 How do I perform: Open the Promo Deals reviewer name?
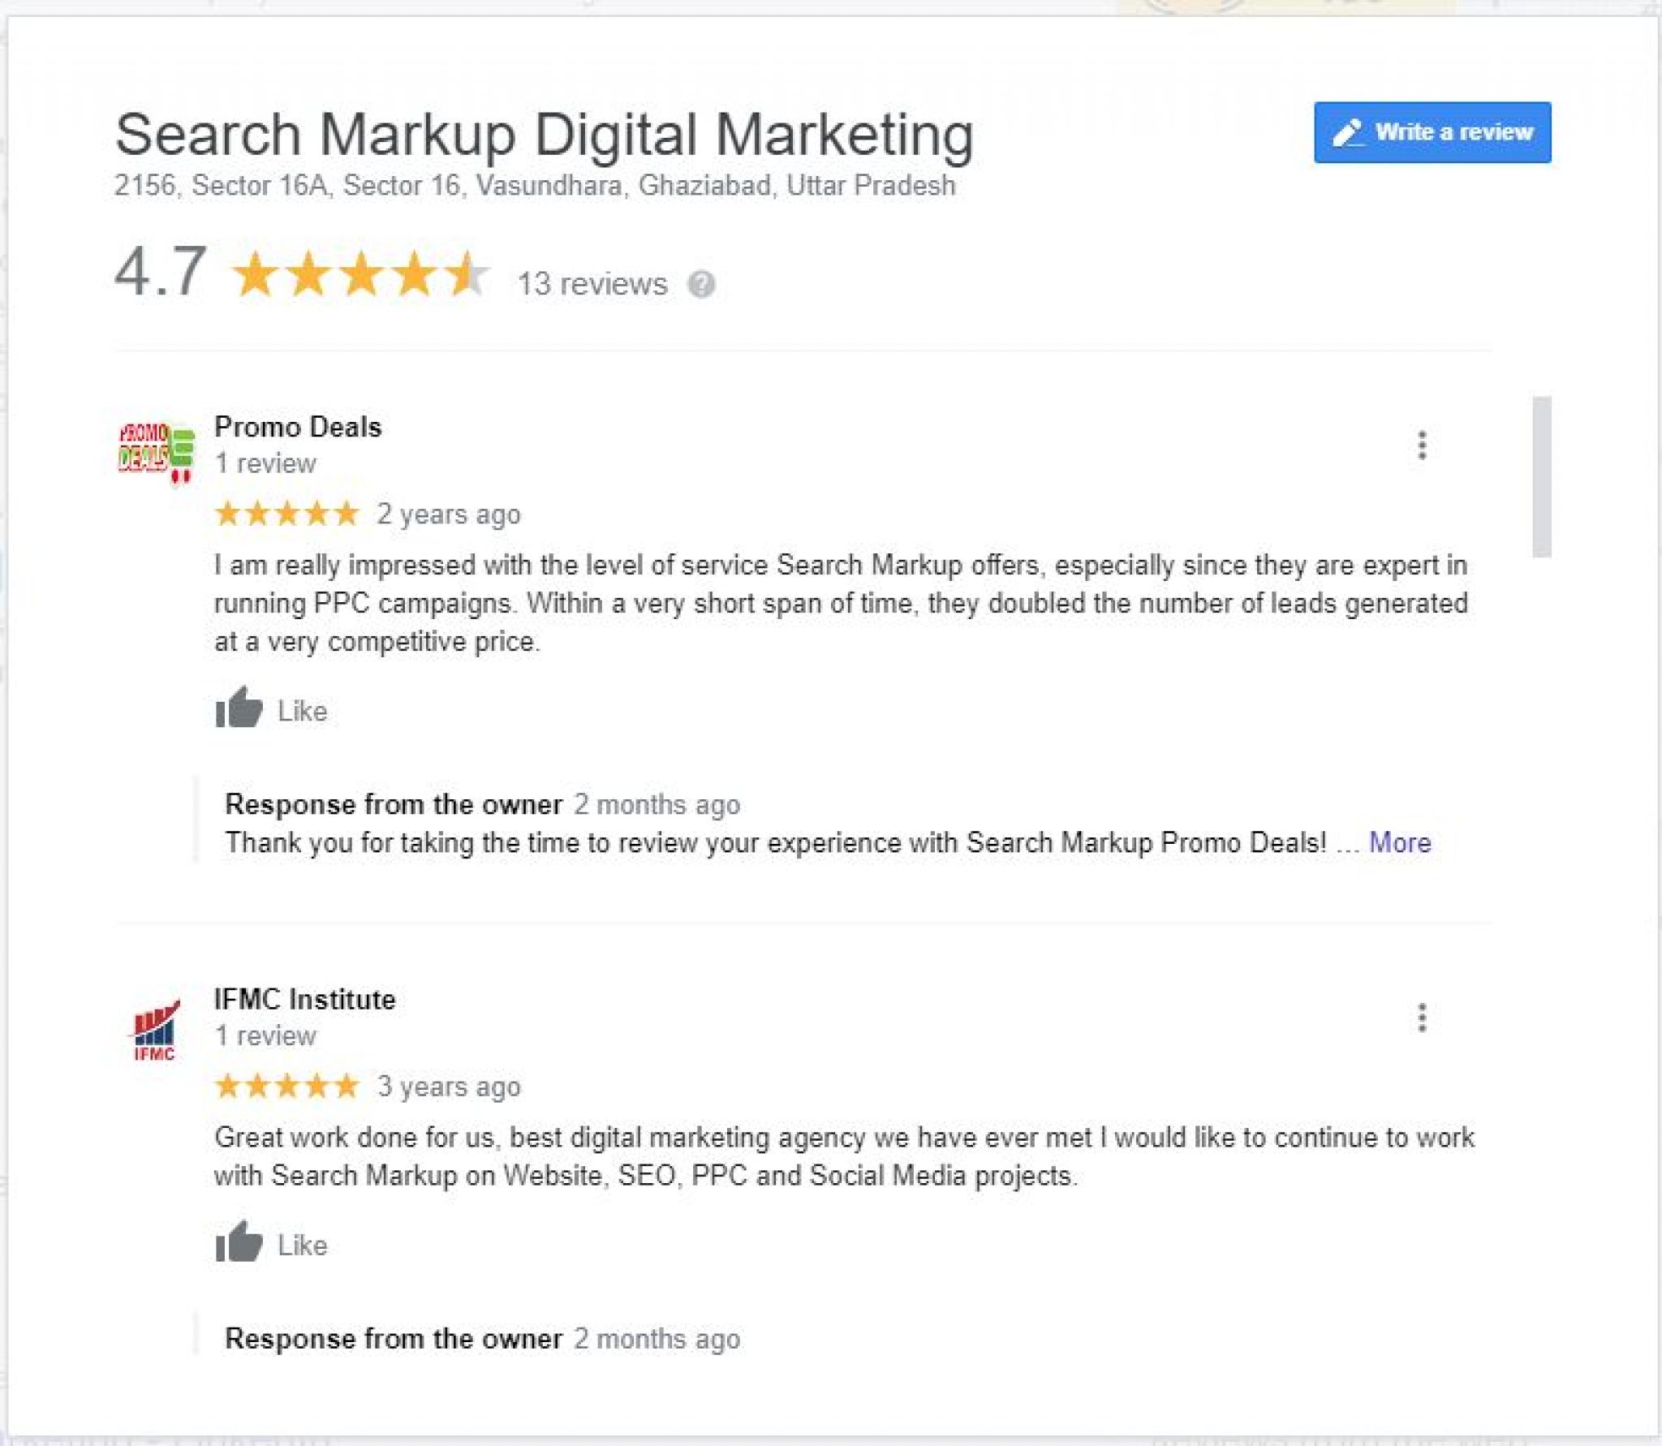pos(298,427)
